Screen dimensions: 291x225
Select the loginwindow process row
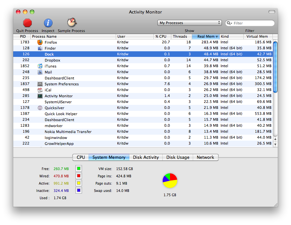click(143, 138)
